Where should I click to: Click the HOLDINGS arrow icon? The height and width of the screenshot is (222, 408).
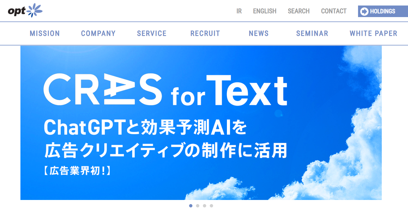[364, 12]
